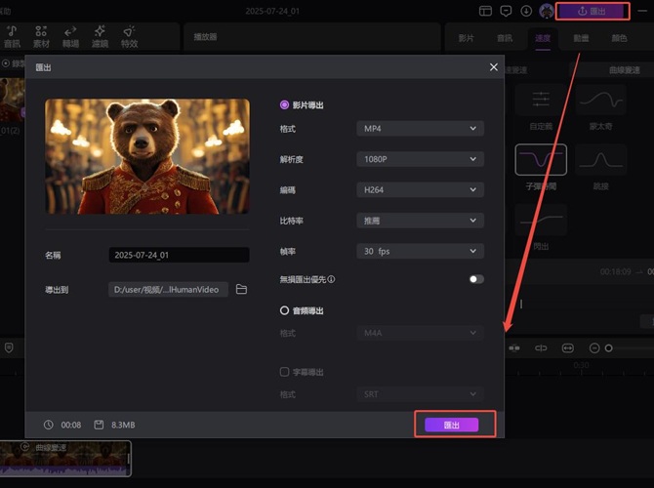
Task: Close the 匯出 export dialog
Action: pos(493,67)
